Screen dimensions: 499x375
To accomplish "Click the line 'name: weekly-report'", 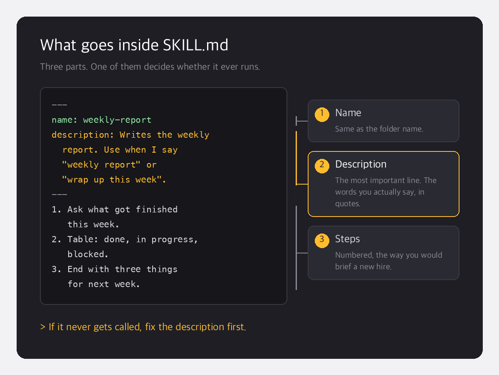I will (101, 120).
